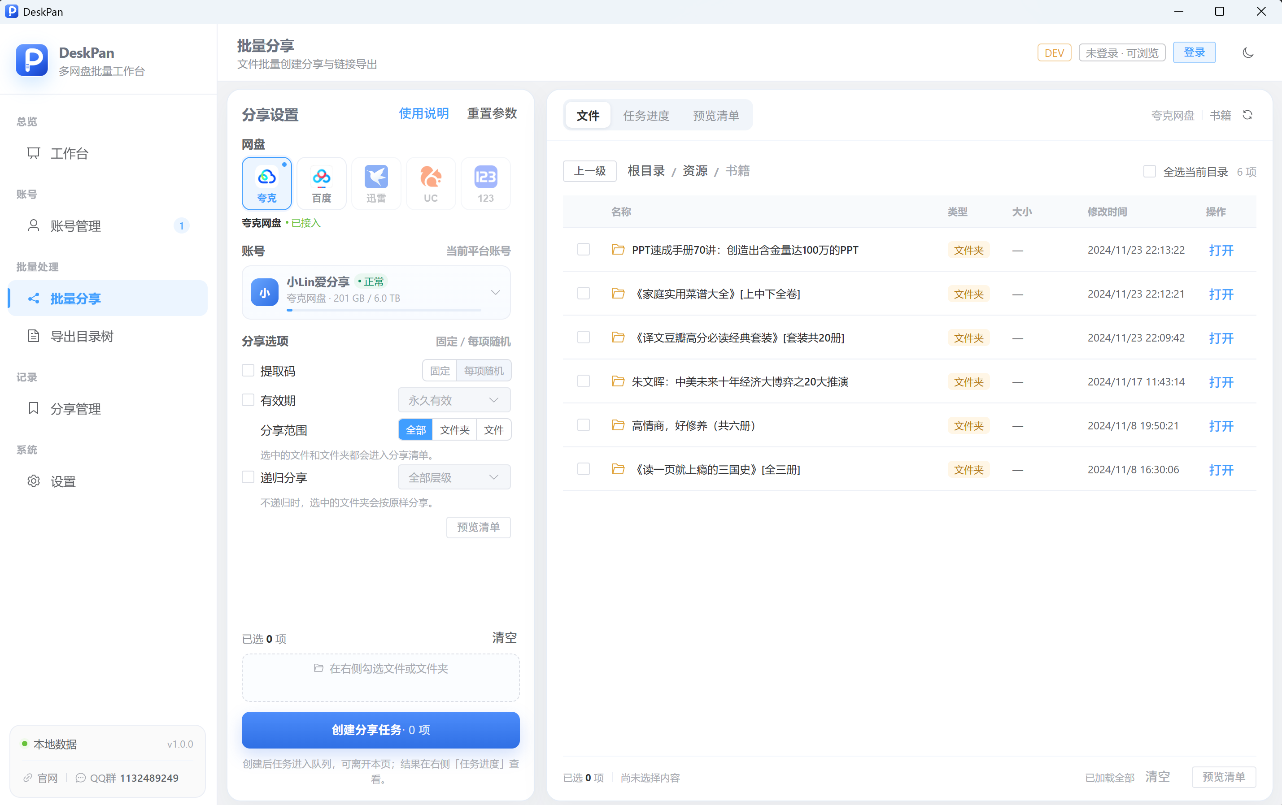The image size is (1282, 805).
Task: Open 设置 in the sidebar
Action: click(108, 481)
